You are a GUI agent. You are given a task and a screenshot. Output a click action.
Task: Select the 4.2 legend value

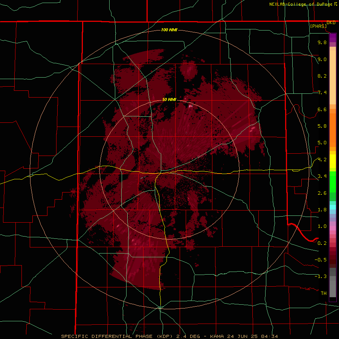(322, 160)
